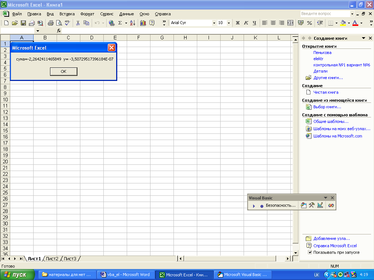Switch to the Лист2 sheet tab
Screen dimensions: 374x280
tap(52, 258)
